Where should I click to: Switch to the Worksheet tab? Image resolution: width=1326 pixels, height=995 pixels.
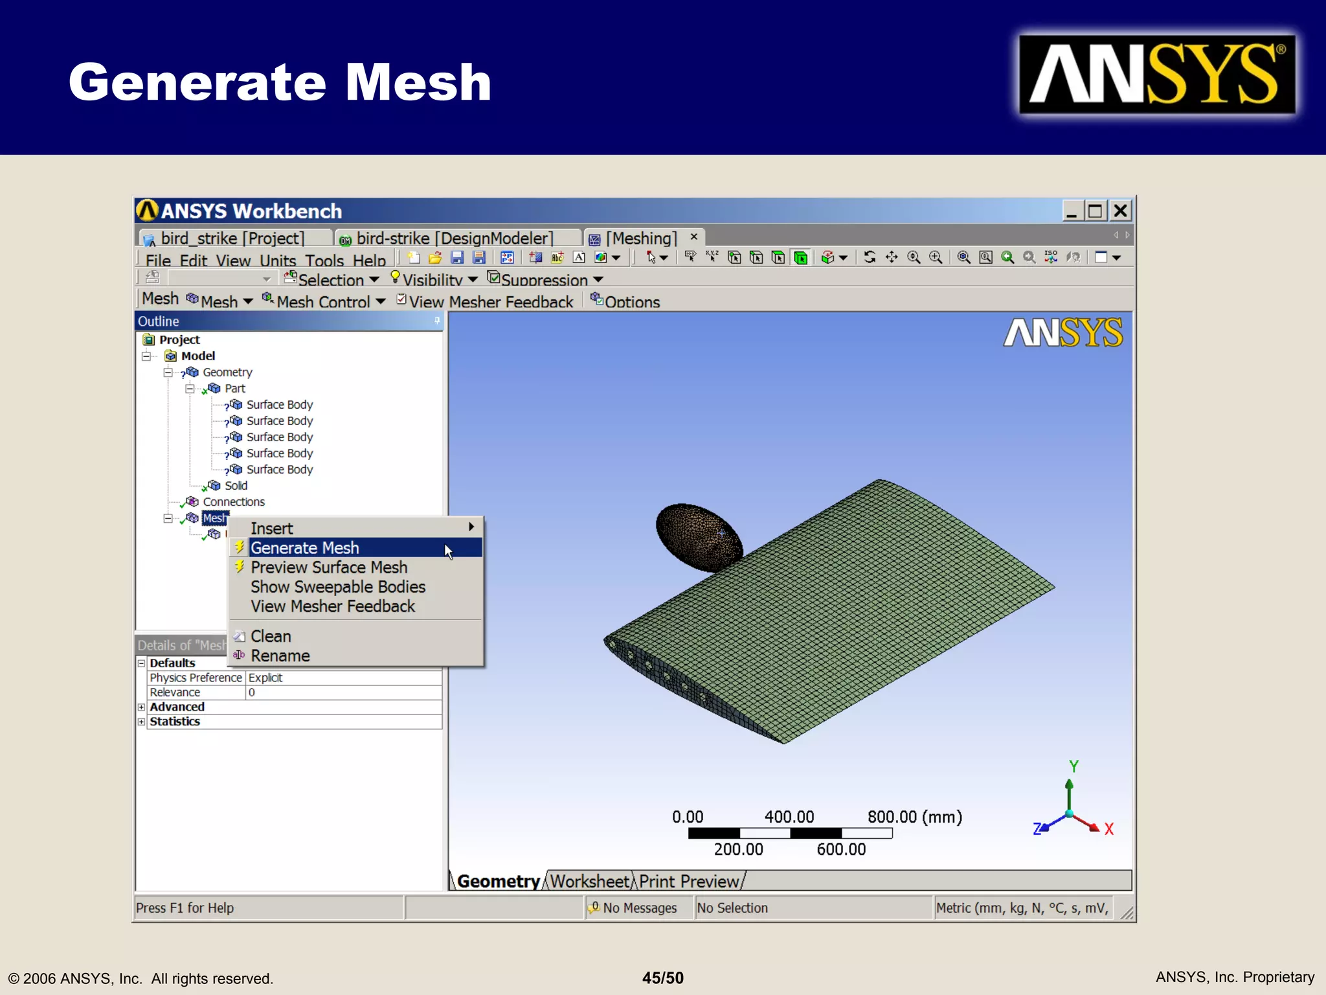(590, 882)
